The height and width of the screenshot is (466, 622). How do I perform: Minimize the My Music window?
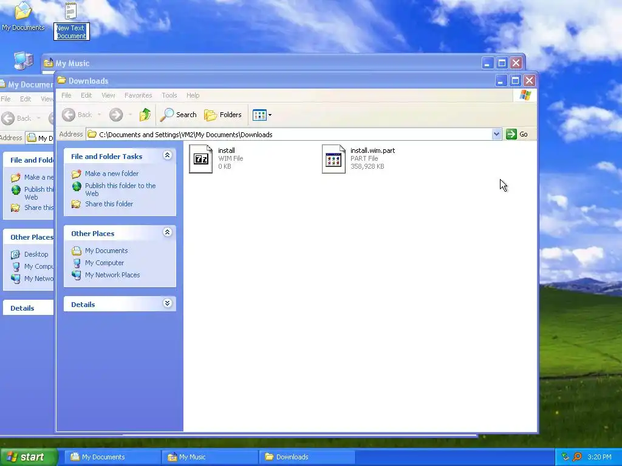(488, 63)
